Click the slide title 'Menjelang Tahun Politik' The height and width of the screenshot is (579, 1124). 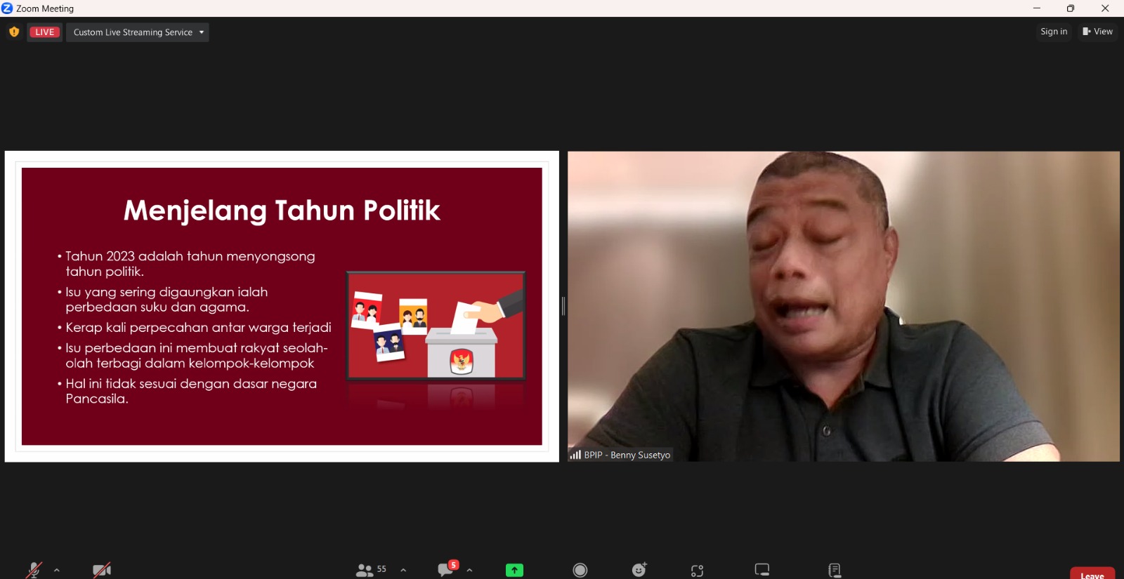pos(282,211)
